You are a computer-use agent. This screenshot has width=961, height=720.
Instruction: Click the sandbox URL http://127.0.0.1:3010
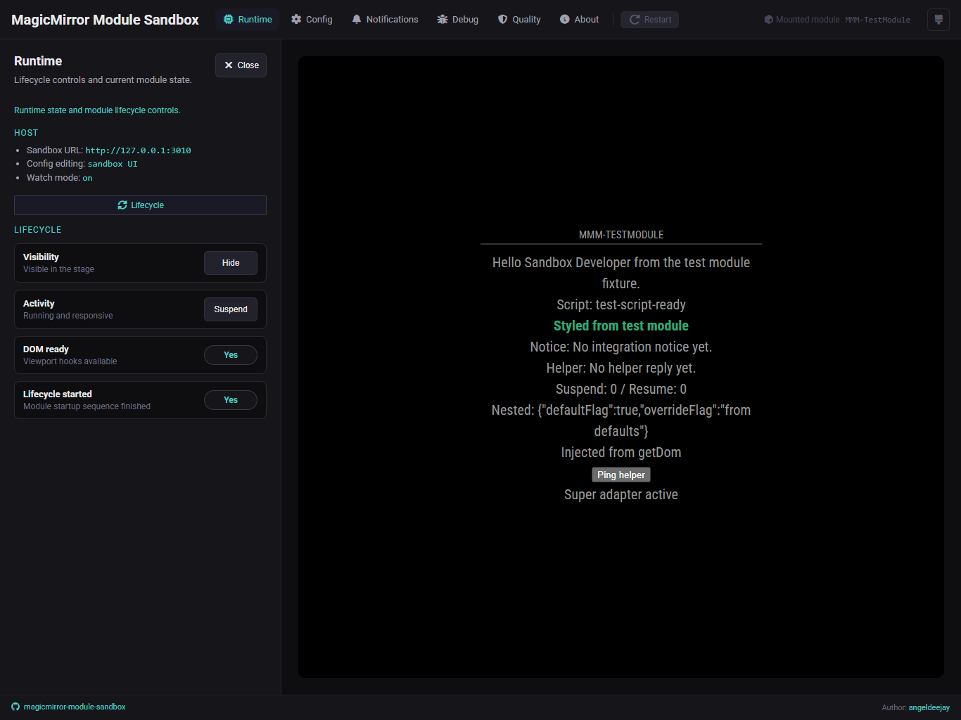click(139, 150)
